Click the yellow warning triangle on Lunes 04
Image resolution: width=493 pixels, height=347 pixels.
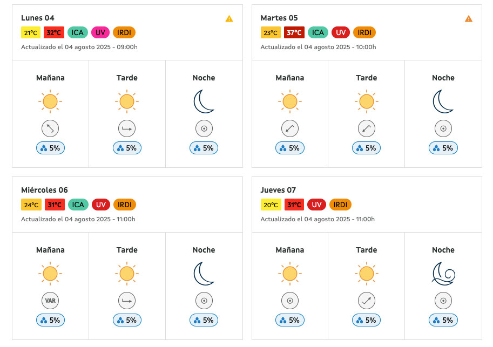point(229,19)
